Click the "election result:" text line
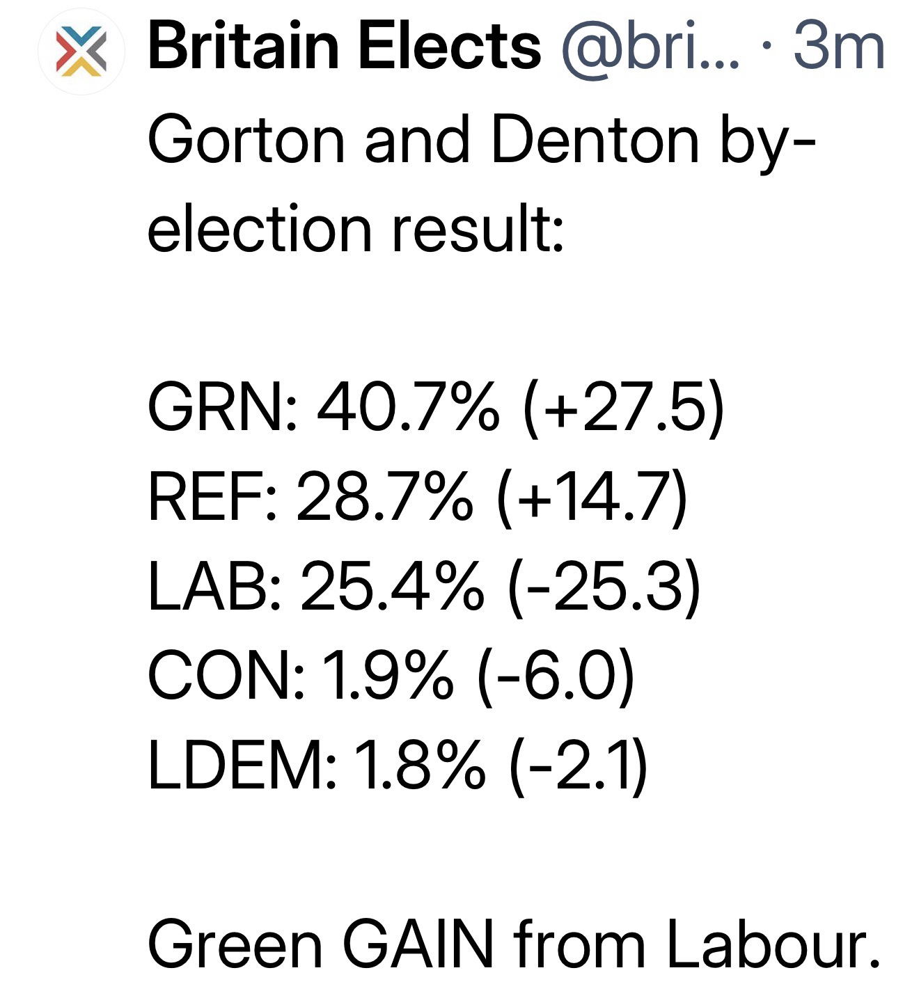919x1007 pixels. coord(355,230)
